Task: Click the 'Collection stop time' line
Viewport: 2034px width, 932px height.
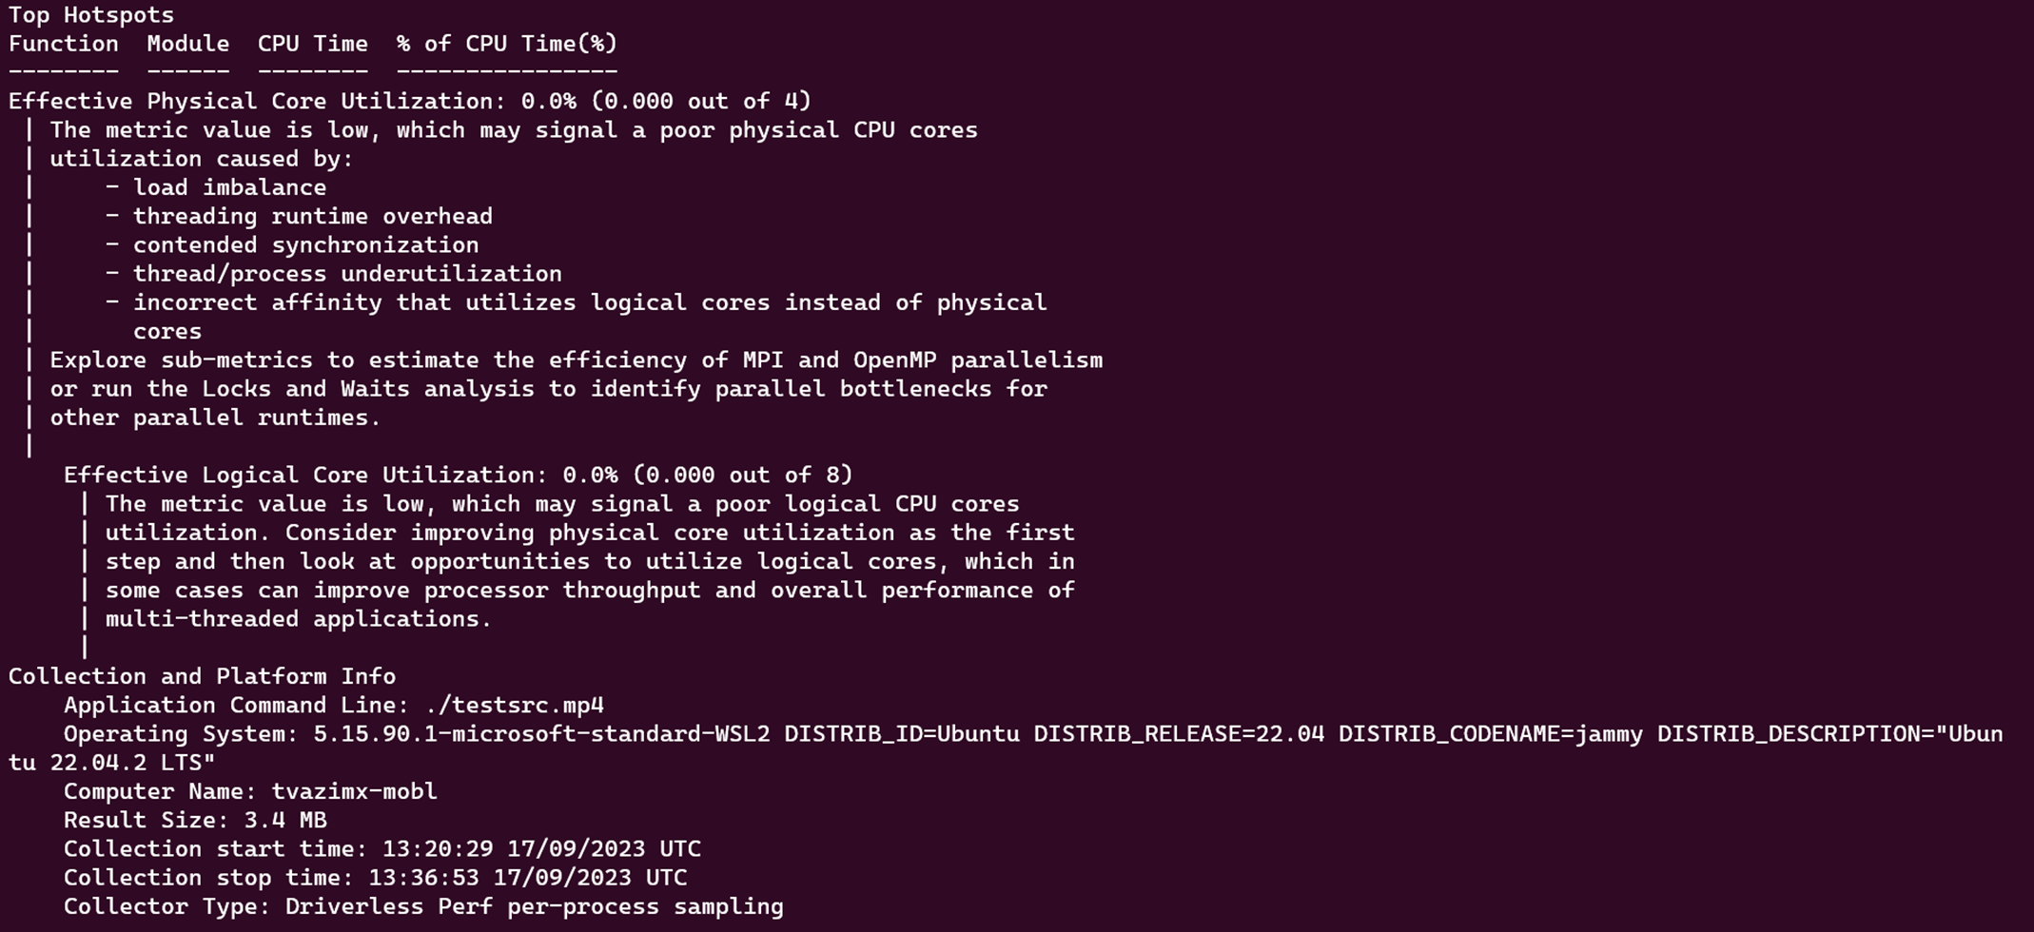Action: pos(375,877)
